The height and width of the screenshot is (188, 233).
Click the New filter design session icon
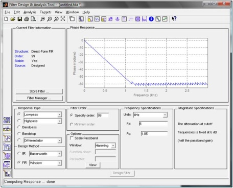tap(6, 19)
